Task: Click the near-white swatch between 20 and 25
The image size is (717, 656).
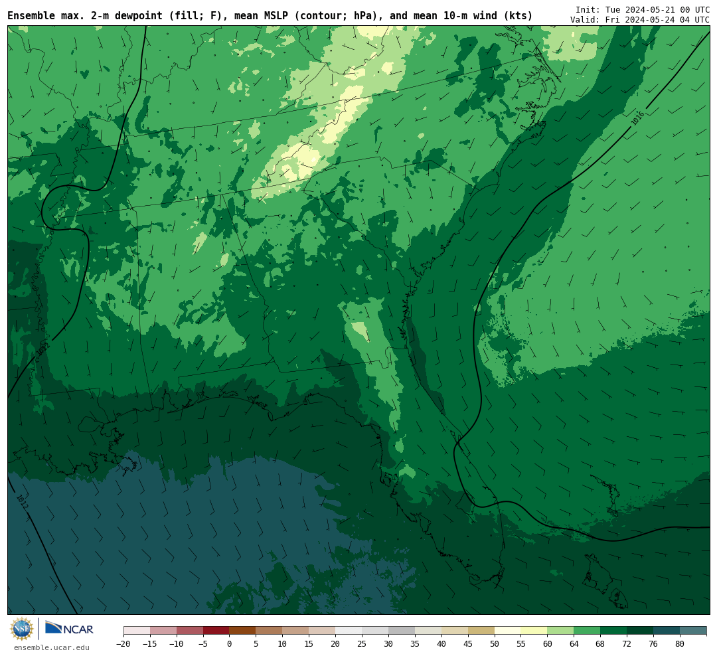Action: 349,631
